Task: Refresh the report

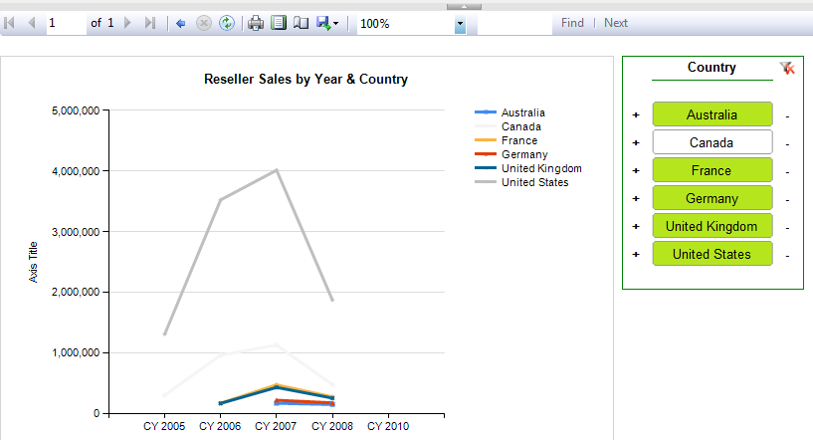Action: point(227,23)
